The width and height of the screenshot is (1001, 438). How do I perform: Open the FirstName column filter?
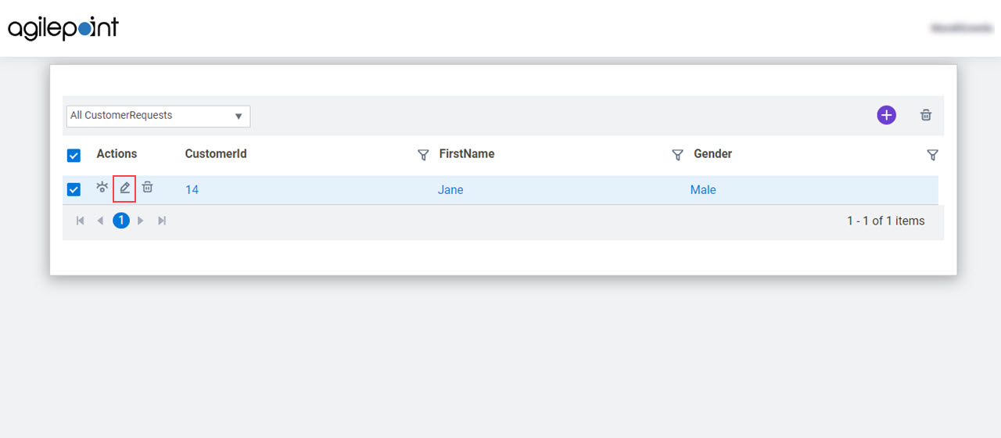pyautogui.click(x=678, y=155)
